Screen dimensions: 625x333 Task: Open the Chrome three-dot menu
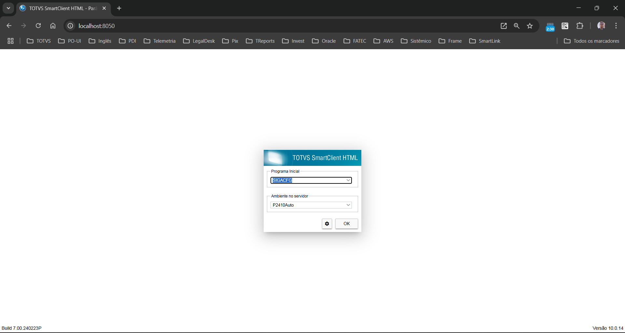coord(616,26)
